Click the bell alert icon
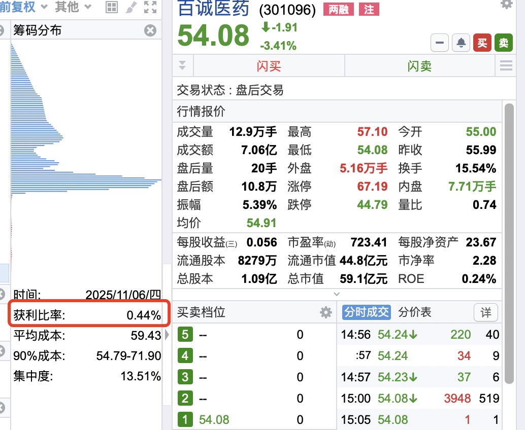 coord(461,43)
